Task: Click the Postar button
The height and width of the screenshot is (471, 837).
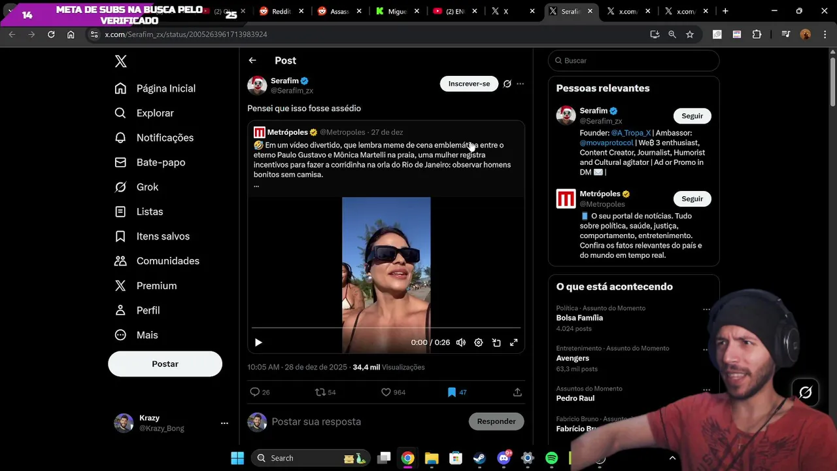Action: click(165, 364)
